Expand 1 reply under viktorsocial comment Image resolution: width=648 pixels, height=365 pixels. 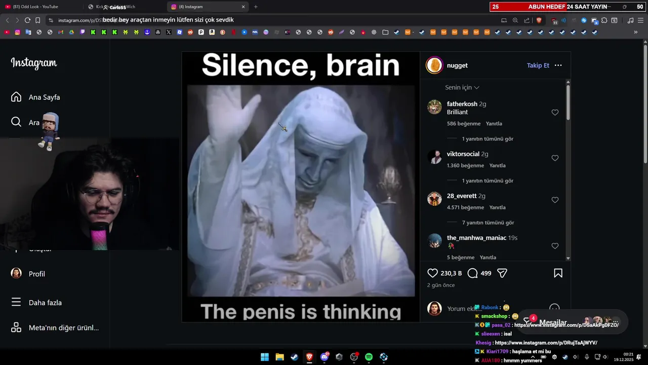point(487,181)
